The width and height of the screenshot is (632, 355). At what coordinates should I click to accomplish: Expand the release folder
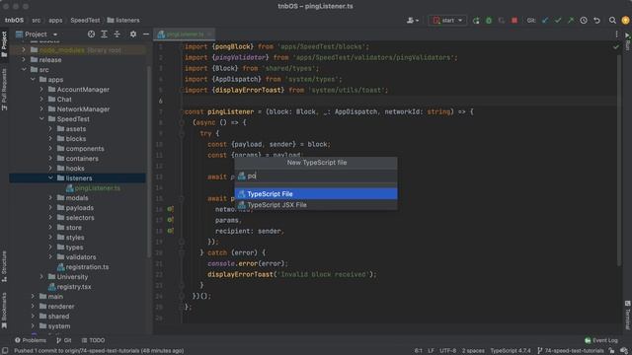[24, 59]
